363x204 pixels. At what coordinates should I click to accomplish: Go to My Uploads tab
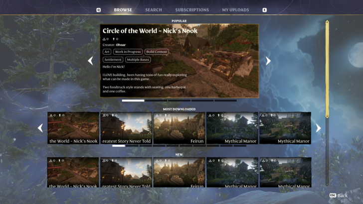[235, 10]
